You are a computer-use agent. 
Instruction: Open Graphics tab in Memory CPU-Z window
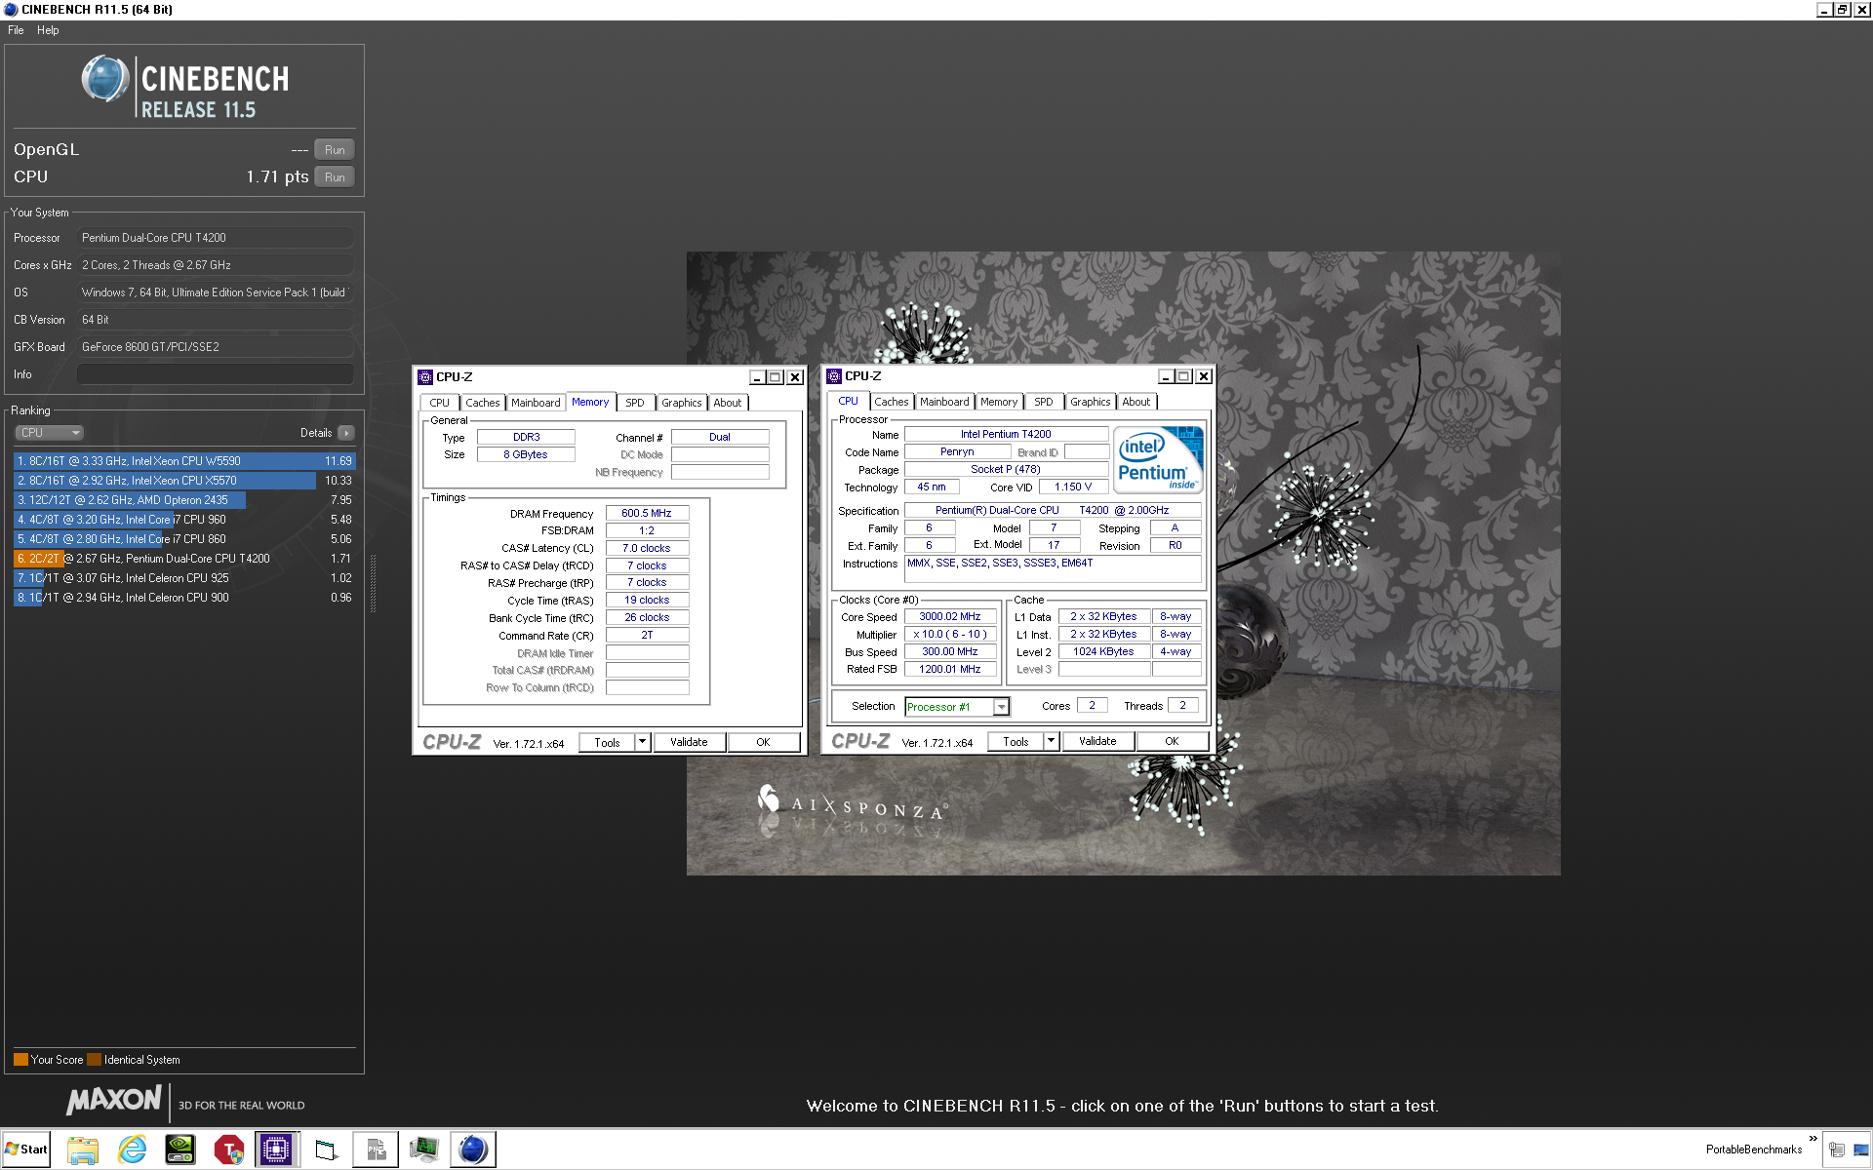click(681, 403)
